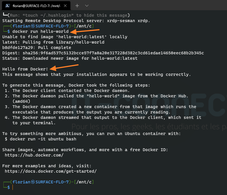This screenshot has height=195, width=227.
Task: Close the florian@SURFACE-FLO-7 tab
Action: [x=66, y=6]
